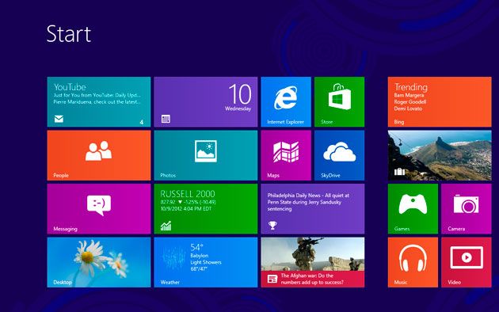Open the Internet Explorer tile
The image size is (499, 312).
coord(286,102)
